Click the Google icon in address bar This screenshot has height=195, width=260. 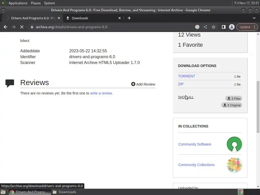tap(197, 27)
